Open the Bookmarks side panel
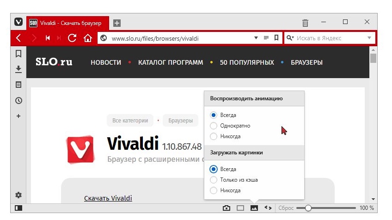This screenshot has height=220, width=392. click(18, 54)
